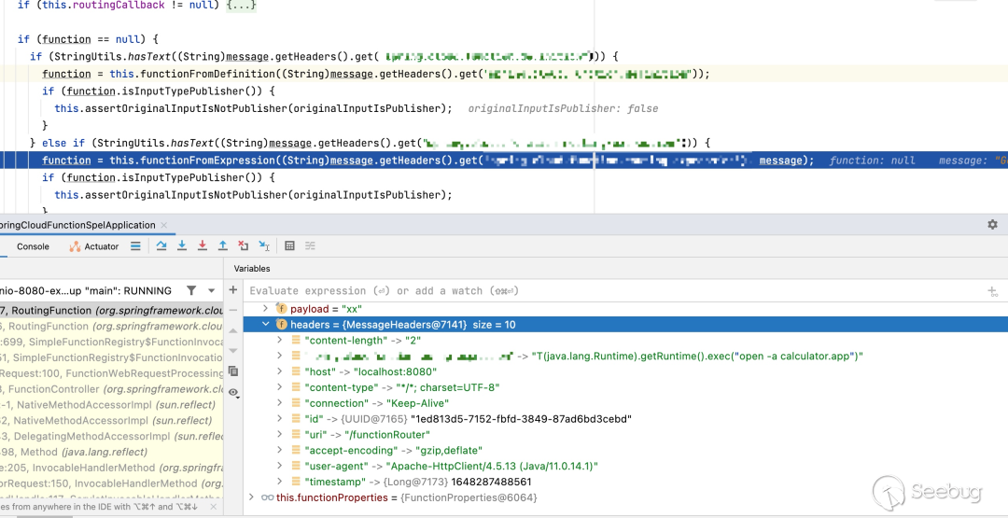1008x518 pixels.
Task: Click the Drop Frame icon
Action: point(244,246)
